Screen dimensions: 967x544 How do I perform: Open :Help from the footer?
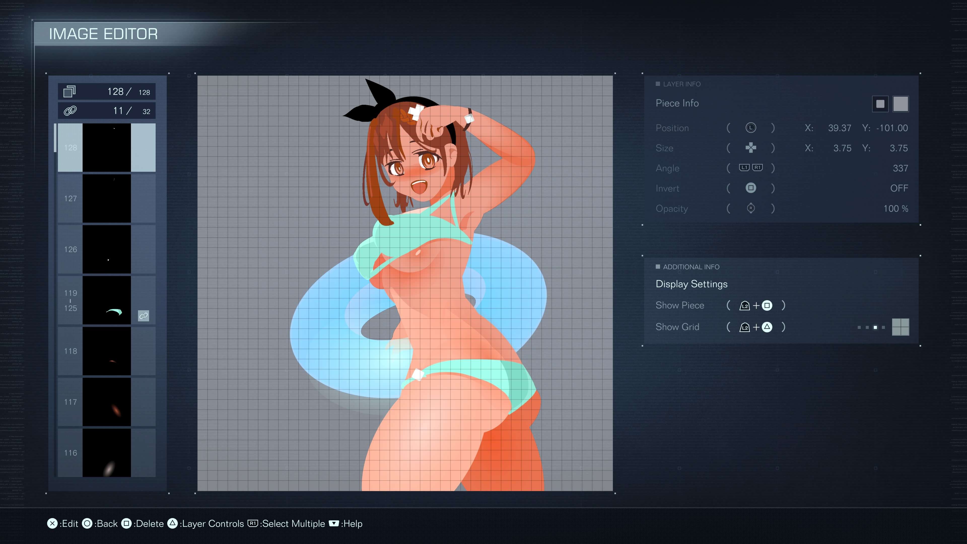tap(352, 524)
